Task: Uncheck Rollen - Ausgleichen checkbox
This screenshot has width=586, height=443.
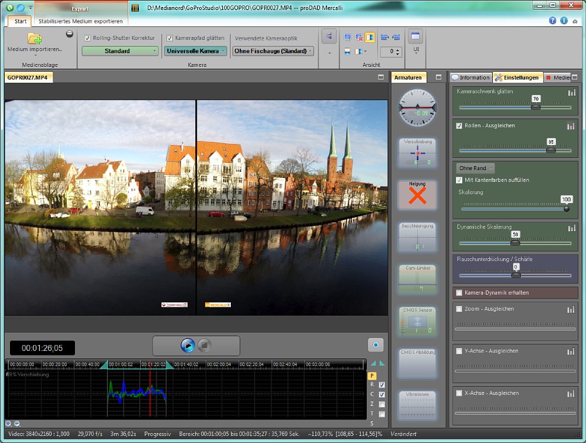Action: coord(459,126)
